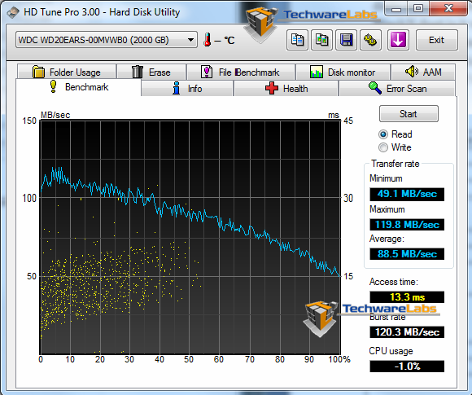Close the HD Tune Pro window
Image resolution: width=472 pixels, height=395 pixels.
(448, 9)
